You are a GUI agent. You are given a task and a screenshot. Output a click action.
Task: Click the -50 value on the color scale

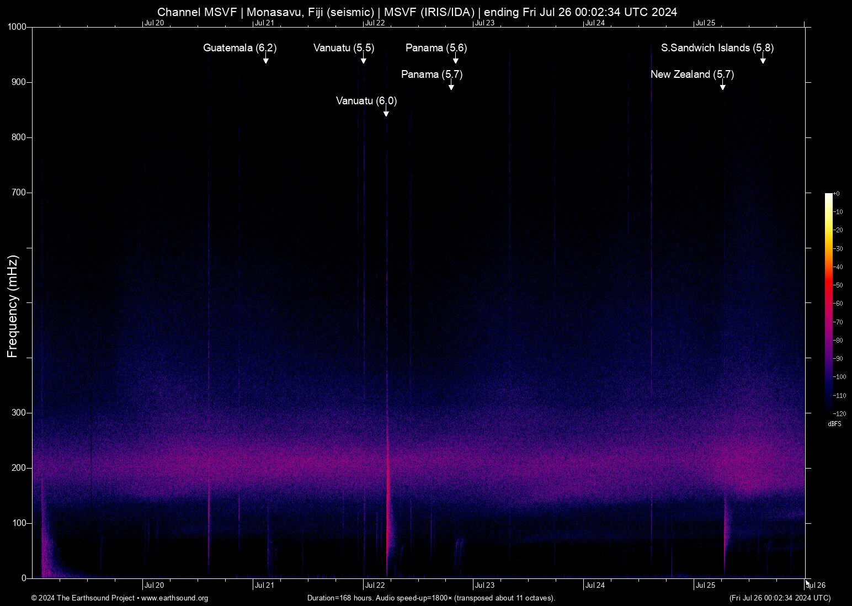click(x=838, y=285)
